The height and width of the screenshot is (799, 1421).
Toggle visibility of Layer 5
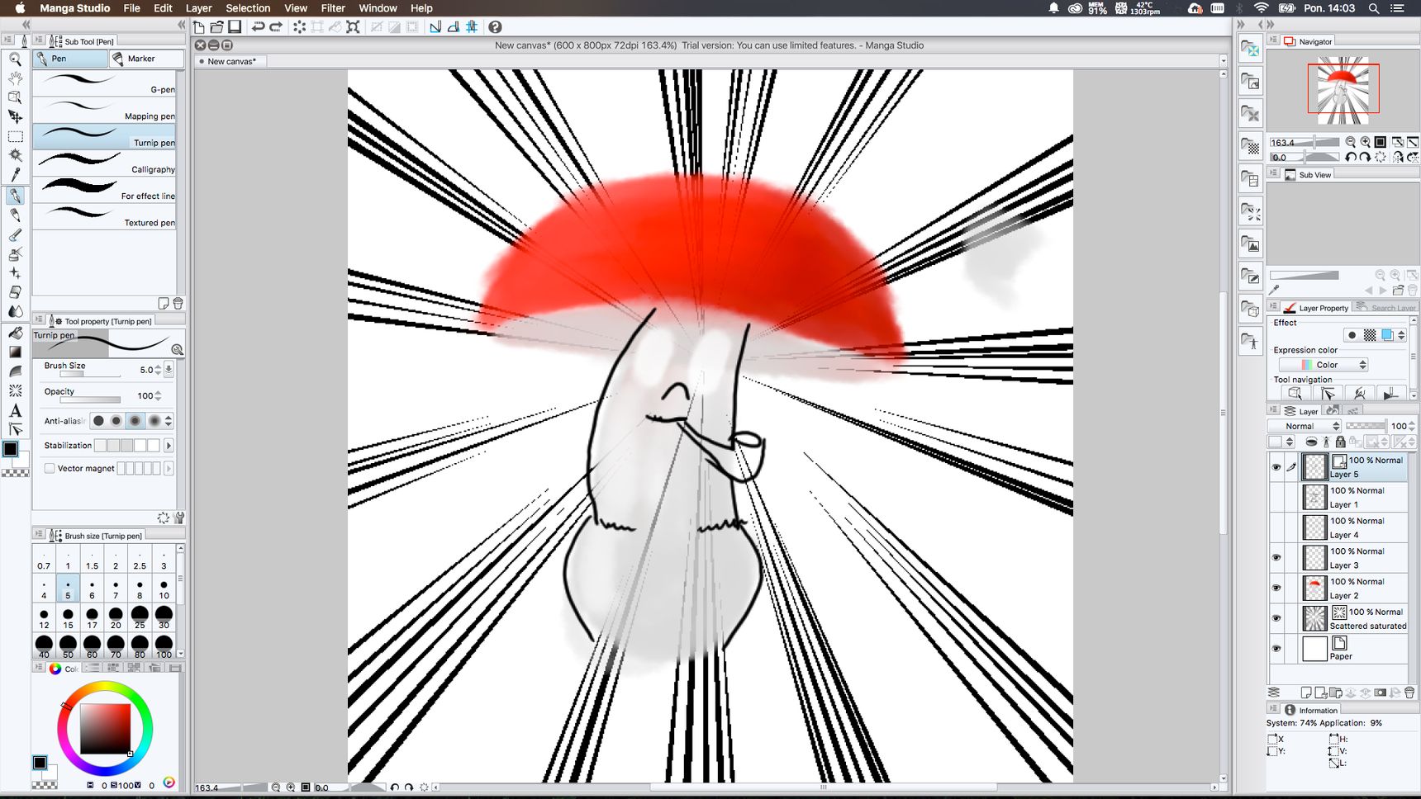click(x=1276, y=467)
